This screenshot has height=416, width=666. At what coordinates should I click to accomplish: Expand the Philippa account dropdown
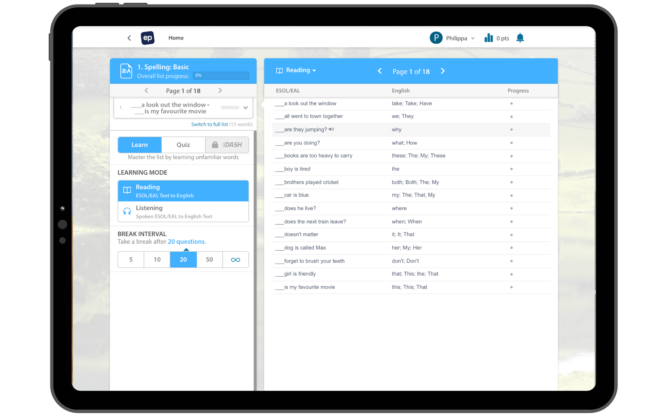pyautogui.click(x=473, y=38)
